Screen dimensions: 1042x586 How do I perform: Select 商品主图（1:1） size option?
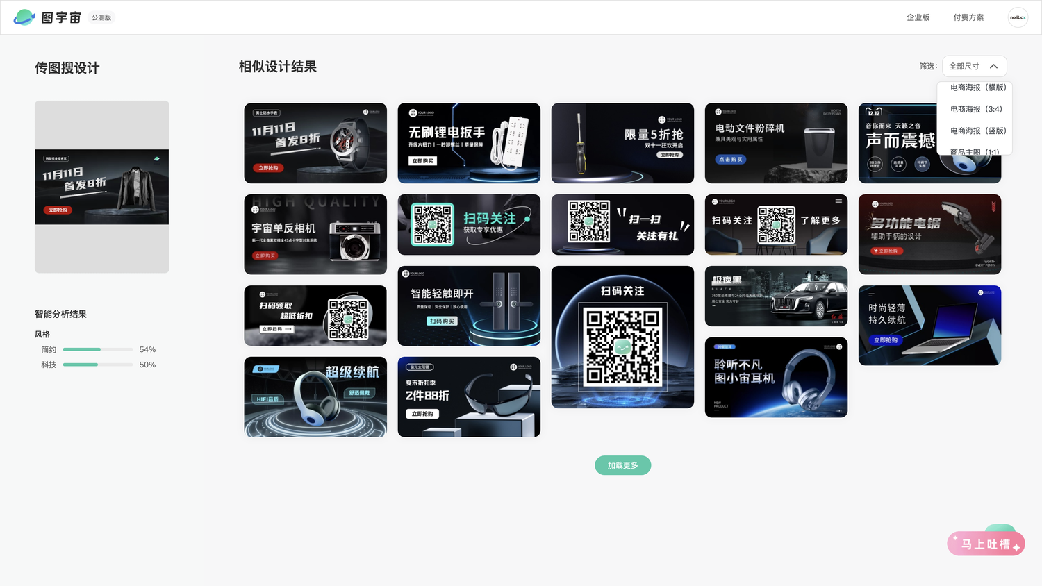pyautogui.click(x=975, y=151)
